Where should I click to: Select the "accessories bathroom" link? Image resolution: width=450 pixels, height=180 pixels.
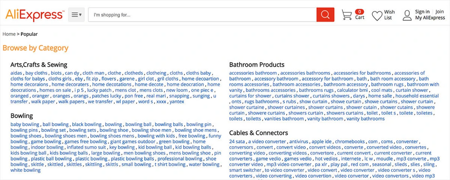253,73
